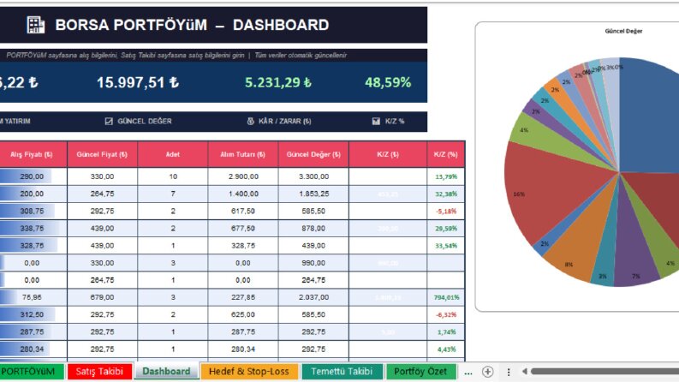
Task: Select cell showing 75,95
Action: 33,297
